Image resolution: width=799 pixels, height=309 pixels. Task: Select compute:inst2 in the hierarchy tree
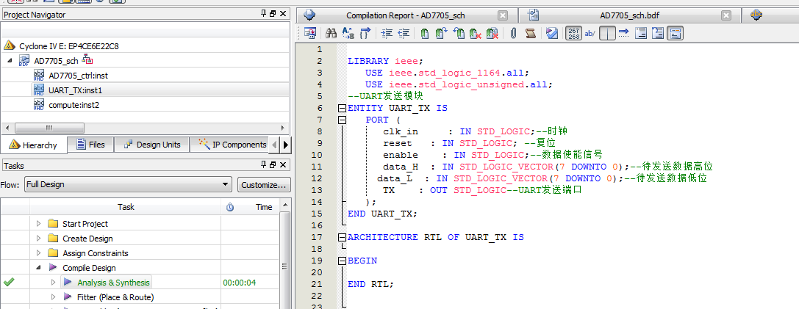[74, 105]
